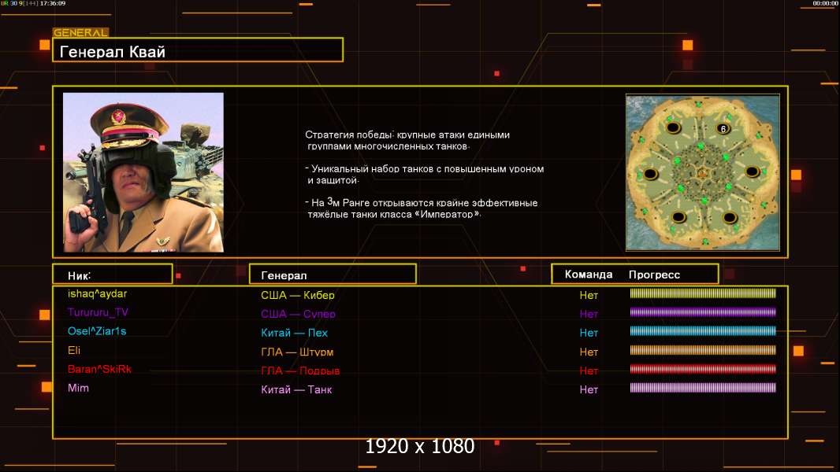Select player Turururu_TV in the list

98,312
